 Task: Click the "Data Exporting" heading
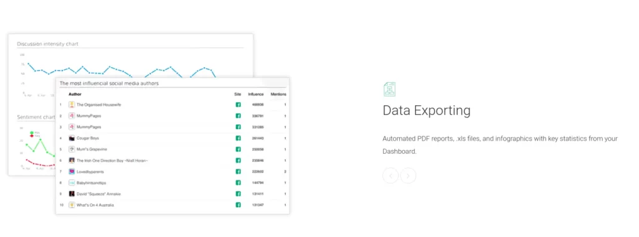click(426, 110)
